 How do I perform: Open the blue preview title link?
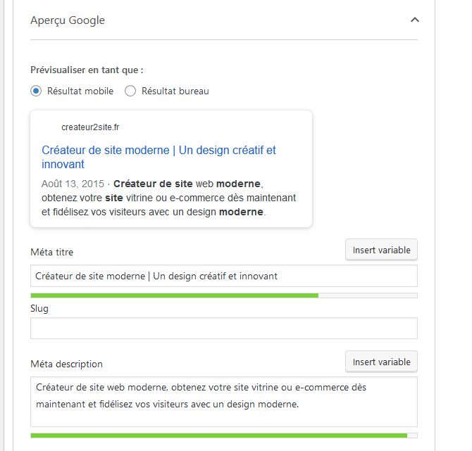pyautogui.click(x=159, y=157)
